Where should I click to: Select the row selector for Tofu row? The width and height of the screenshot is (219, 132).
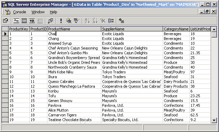(x=5, y=96)
